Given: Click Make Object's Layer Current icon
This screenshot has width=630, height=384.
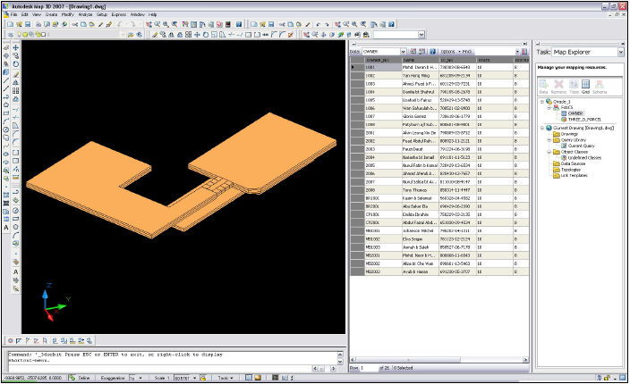Looking at the screenshot, I should click(x=131, y=35).
